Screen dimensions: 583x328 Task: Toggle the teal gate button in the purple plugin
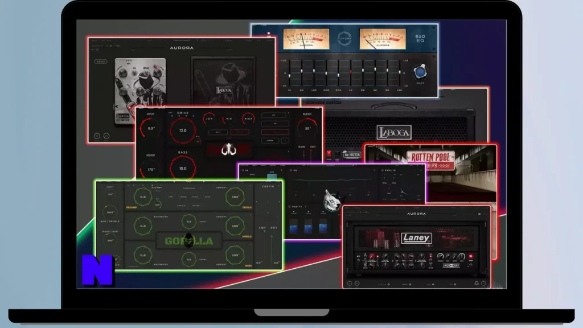click(x=272, y=177)
